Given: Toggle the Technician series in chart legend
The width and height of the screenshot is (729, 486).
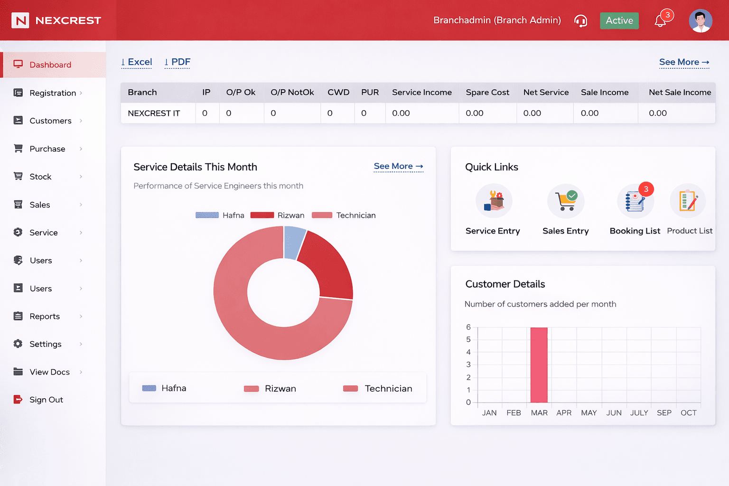Looking at the screenshot, I should pyautogui.click(x=344, y=215).
